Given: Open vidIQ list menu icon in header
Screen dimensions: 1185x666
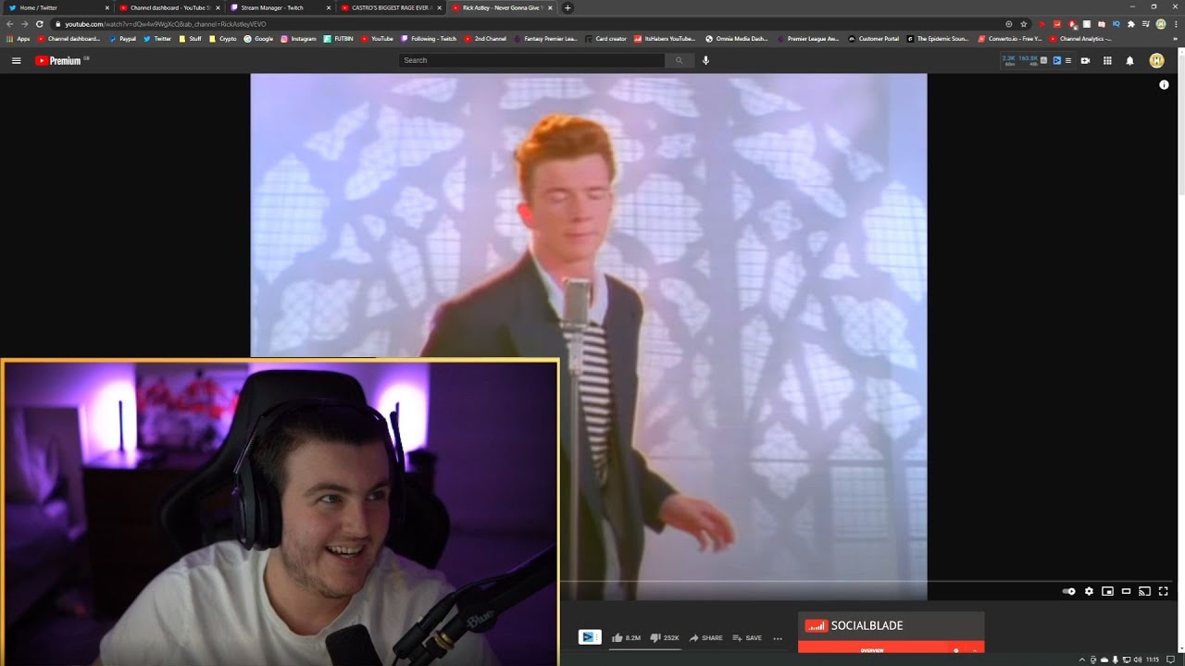Looking at the screenshot, I should [1068, 60].
